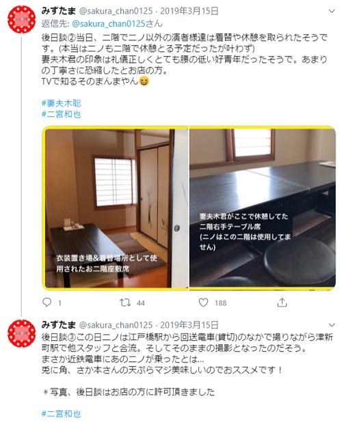Open the second tweet's 2019年3月15日 timestamp

tap(189, 325)
